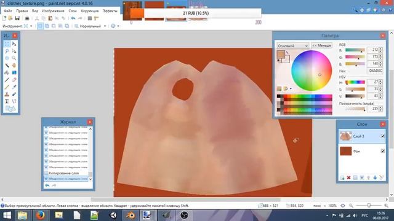Open the Правка menu
This screenshot has width=394, height=221.
(22, 11)
